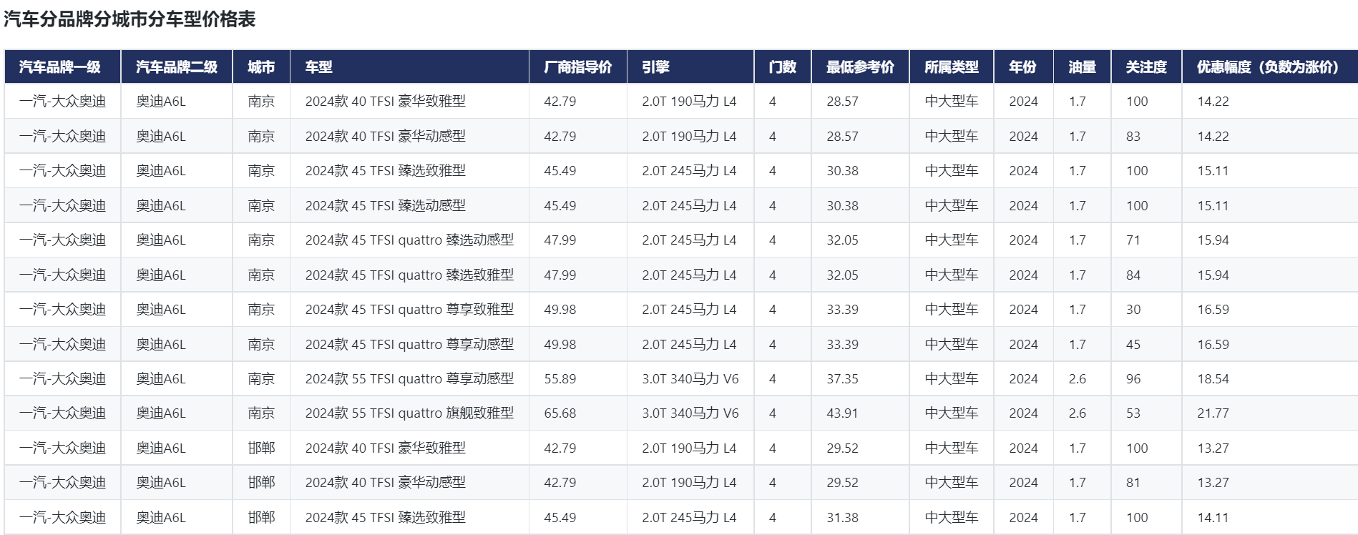This screenshot has height=535, width=1358.
Task: Click the attention value 83
Action: tap(1133, 136)
